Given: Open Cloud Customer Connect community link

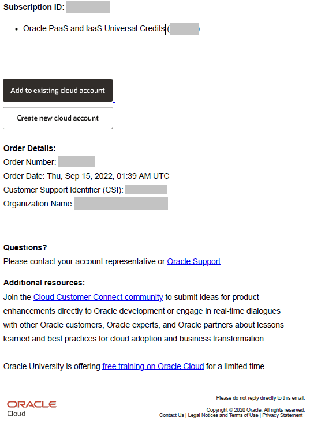Looking at the screenshot, I should point(98,297).
